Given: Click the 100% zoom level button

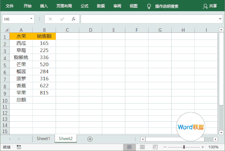Looking at the screenshot, I should coord(213,147).
